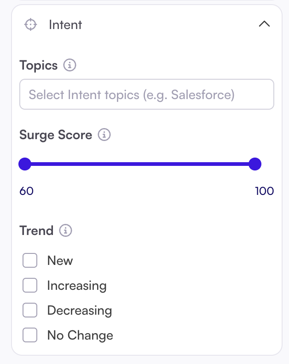289x364 pixels.
Task: Click the Increasing label text
Action: [x=77, y=286]
